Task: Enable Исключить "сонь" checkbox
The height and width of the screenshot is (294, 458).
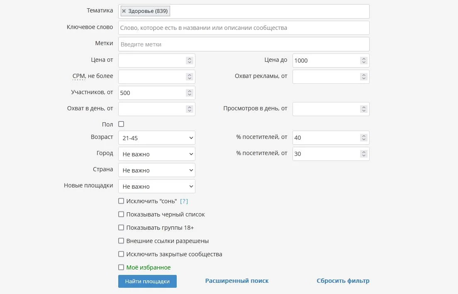Action: pyautogui.click(x=121, y=201)
